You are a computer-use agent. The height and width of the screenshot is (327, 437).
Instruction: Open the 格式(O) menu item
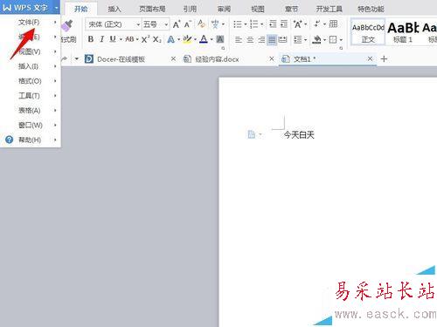click(x=31, y=81)
